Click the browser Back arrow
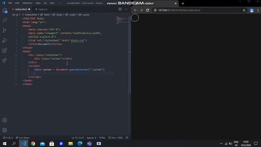 pyautogui.click(x=135, y=10)
